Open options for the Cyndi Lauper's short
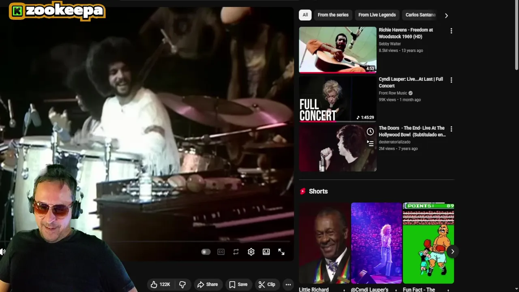 click(x=396, y=290)
